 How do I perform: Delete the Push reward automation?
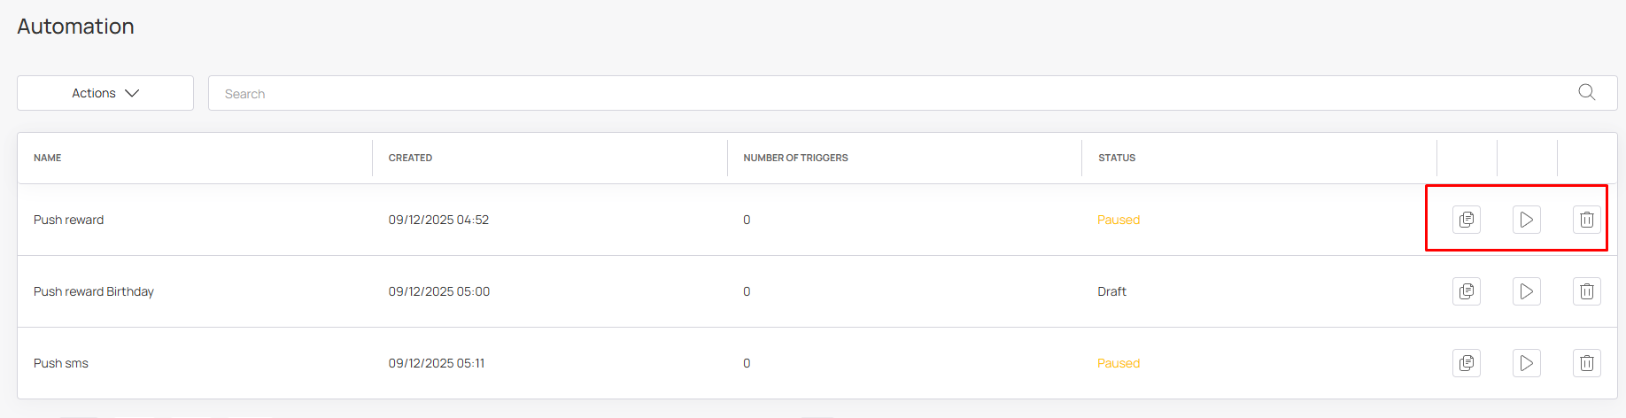point(1587,220)
